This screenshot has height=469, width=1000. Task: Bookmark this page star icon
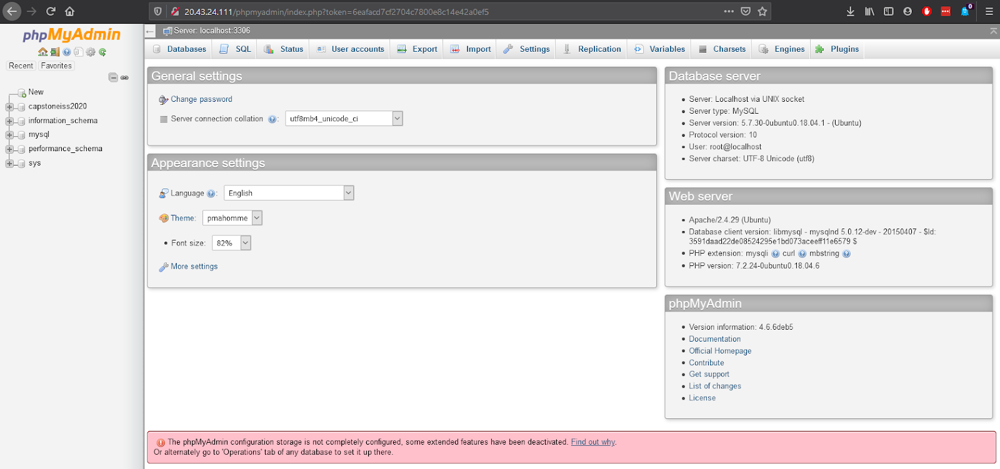click(x=762, y=11)
